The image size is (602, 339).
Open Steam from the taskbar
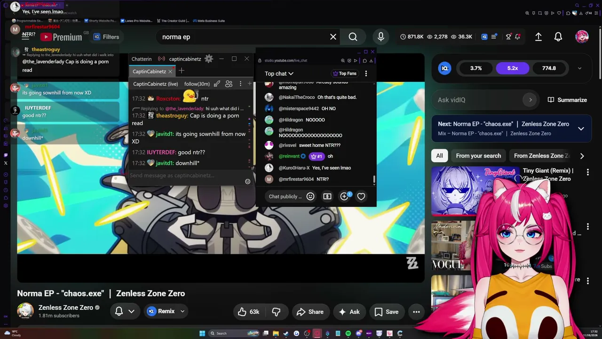pyautogui.click(x=286, y=333)
